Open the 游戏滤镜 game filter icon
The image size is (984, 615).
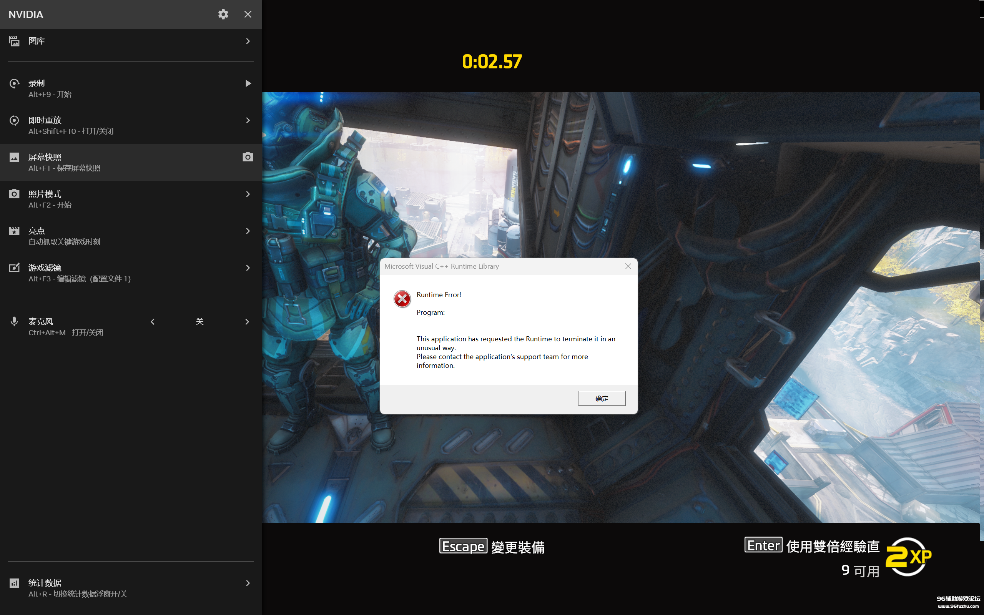click(x=14, y=268)
